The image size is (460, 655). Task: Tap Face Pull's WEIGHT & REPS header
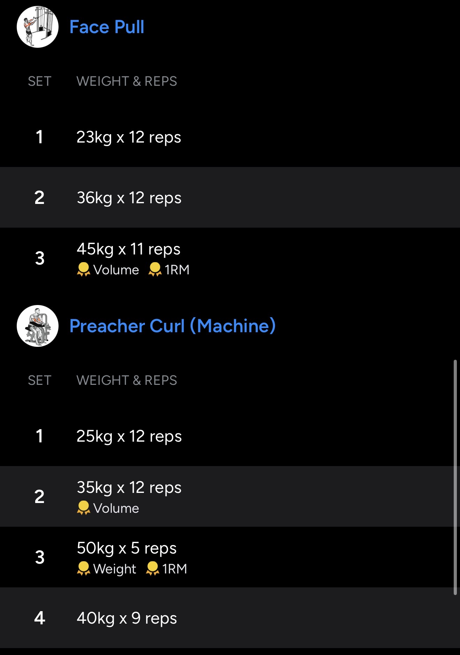pos(127,81)
